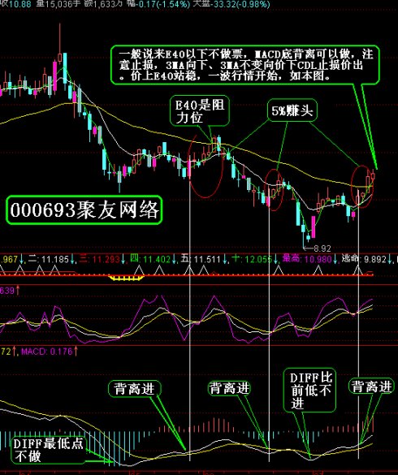This screenshot has height=475, width=398.
Task: Click the E40是阻力位 callout box
Action: click(200, 111)
